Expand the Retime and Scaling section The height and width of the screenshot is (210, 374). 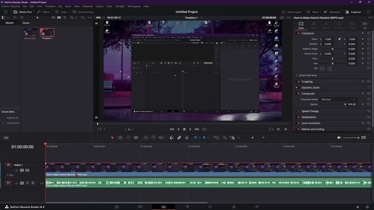[313, 129]
